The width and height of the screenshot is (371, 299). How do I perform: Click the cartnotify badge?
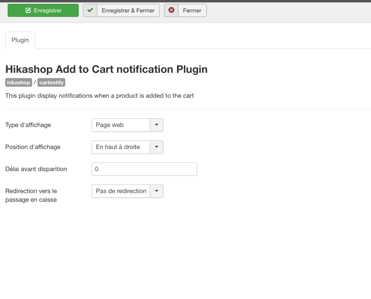[x=51, y=83]
